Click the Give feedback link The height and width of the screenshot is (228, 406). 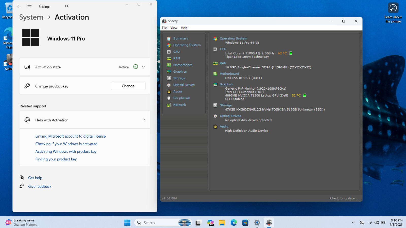click(40, 186)
